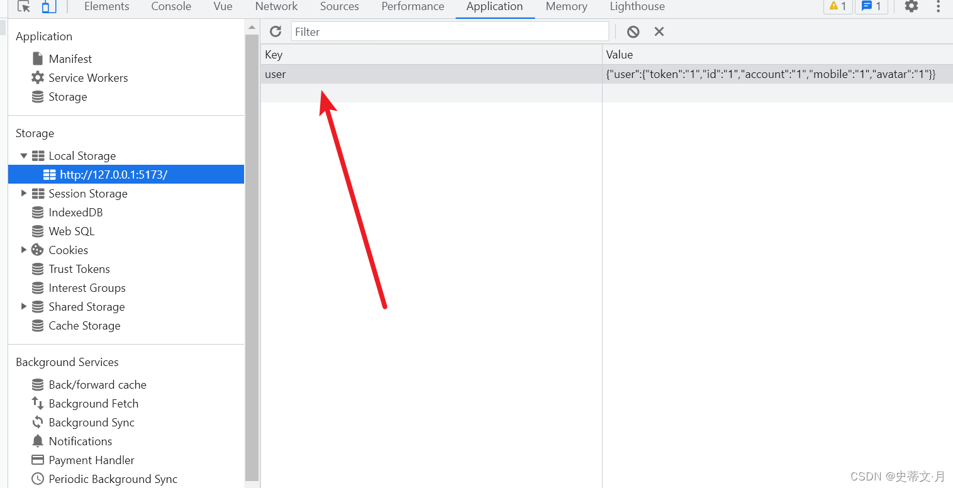Image resolution: width=953 pixels, height=488 pixels.
Task: Open the Storage overview item
Action: point(68,96)
